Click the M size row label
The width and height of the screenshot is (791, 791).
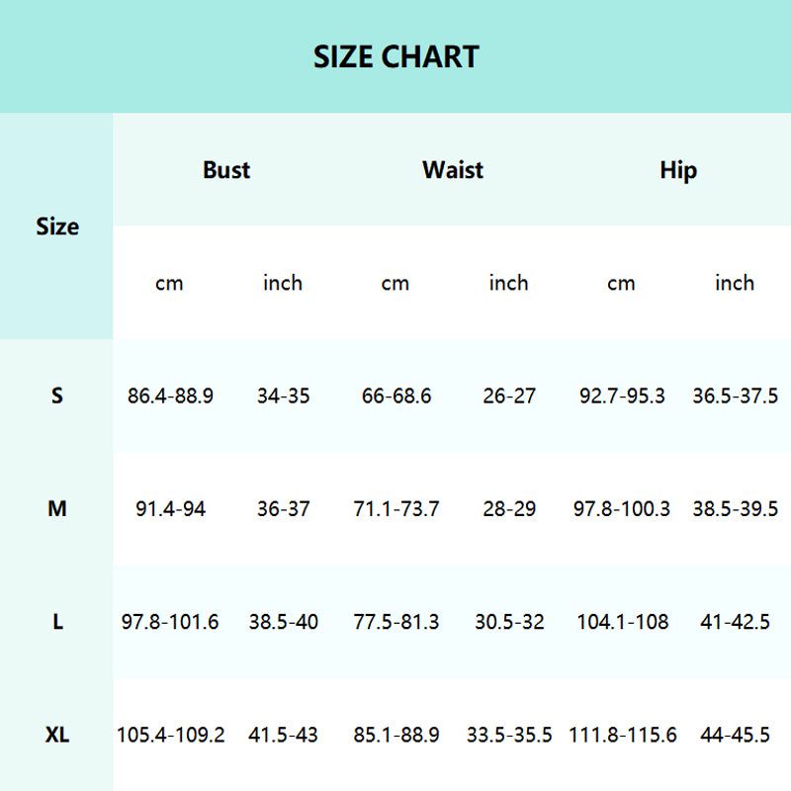pos(57,509)
